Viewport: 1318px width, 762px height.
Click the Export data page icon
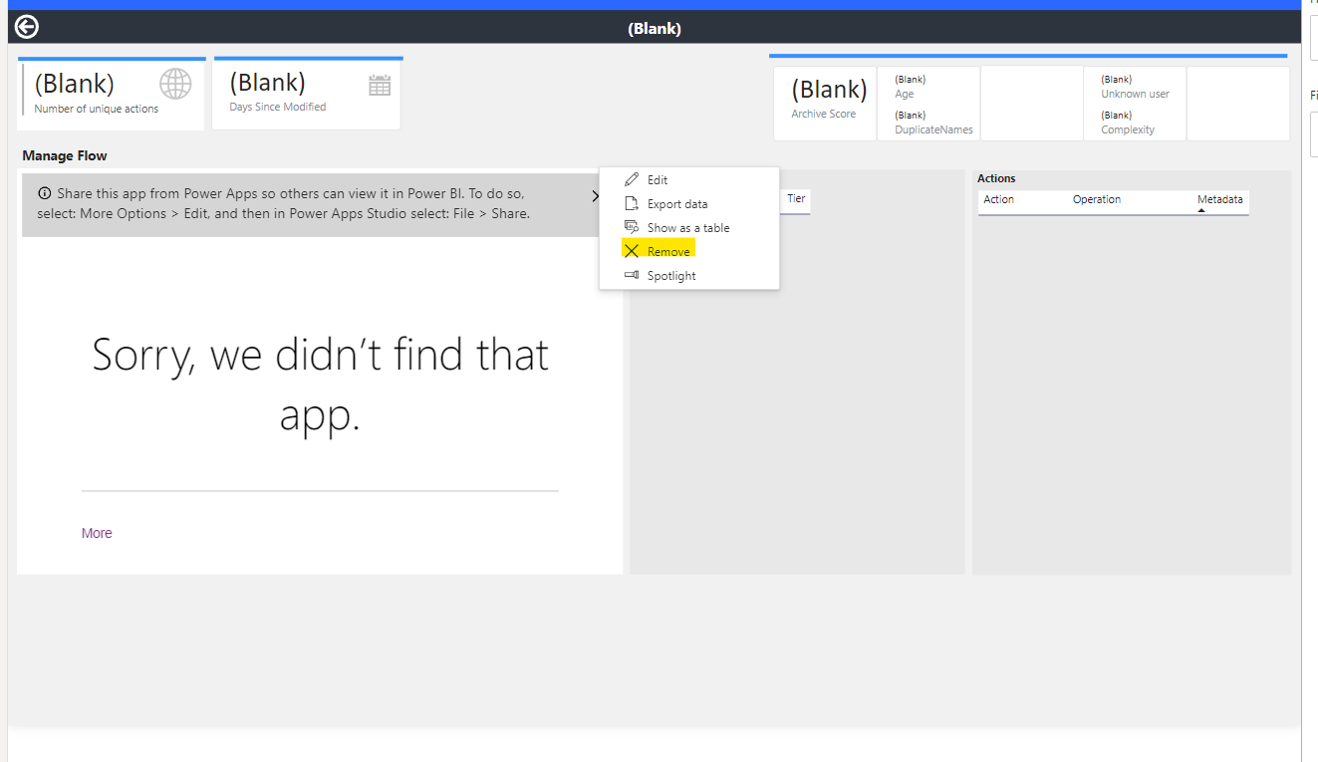632,203
